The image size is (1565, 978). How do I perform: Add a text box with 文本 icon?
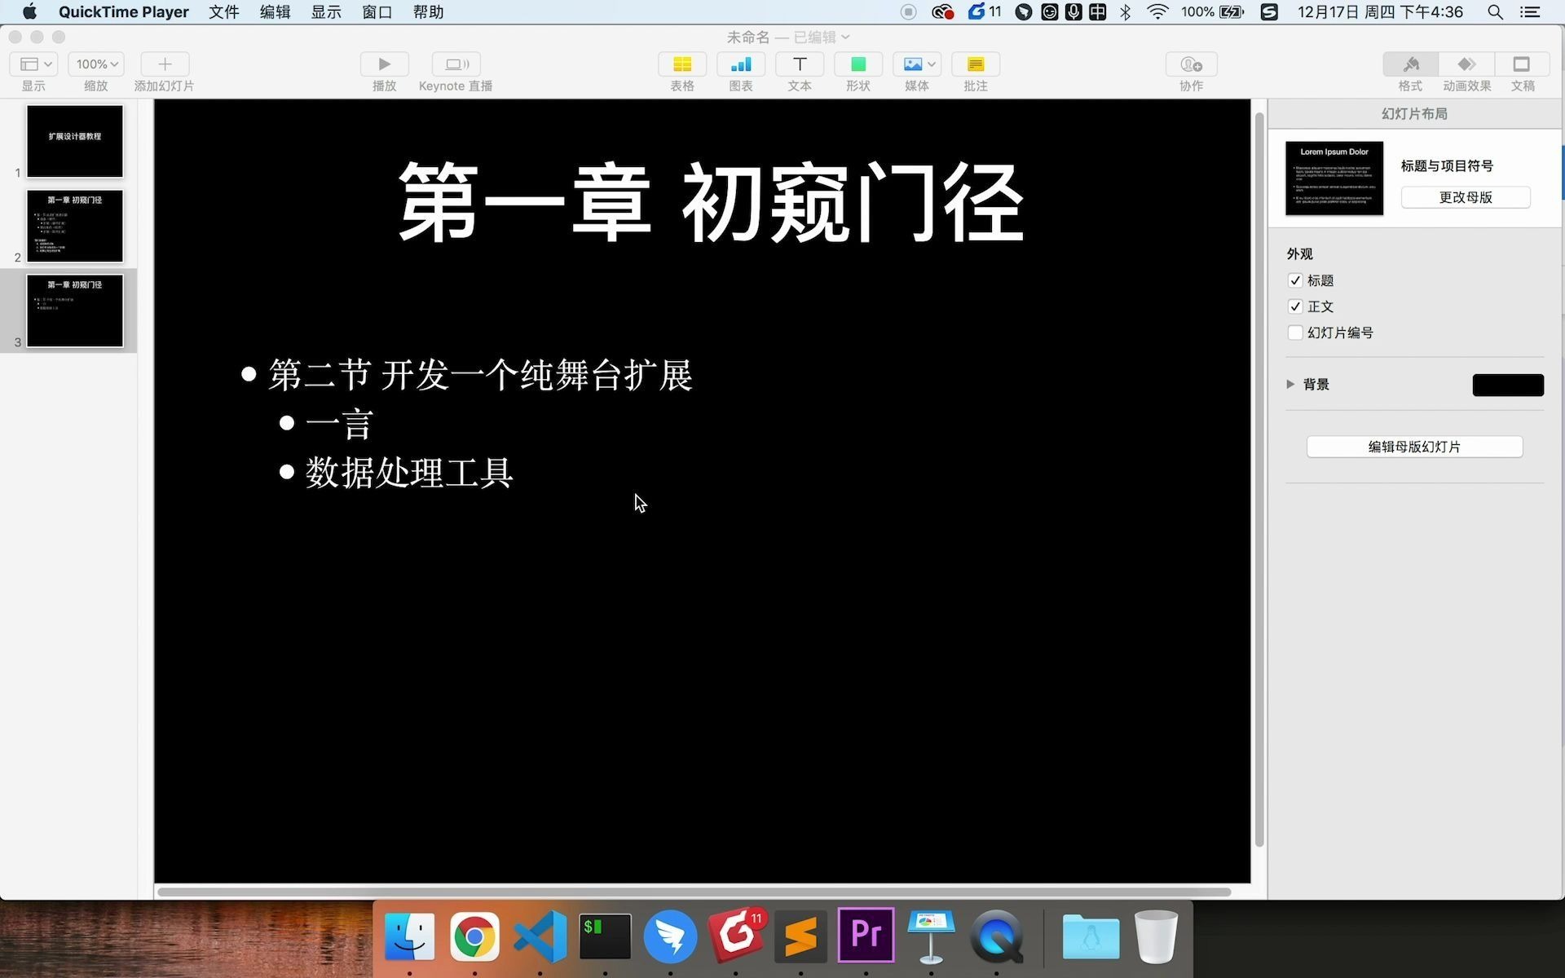tap(800, 64)
